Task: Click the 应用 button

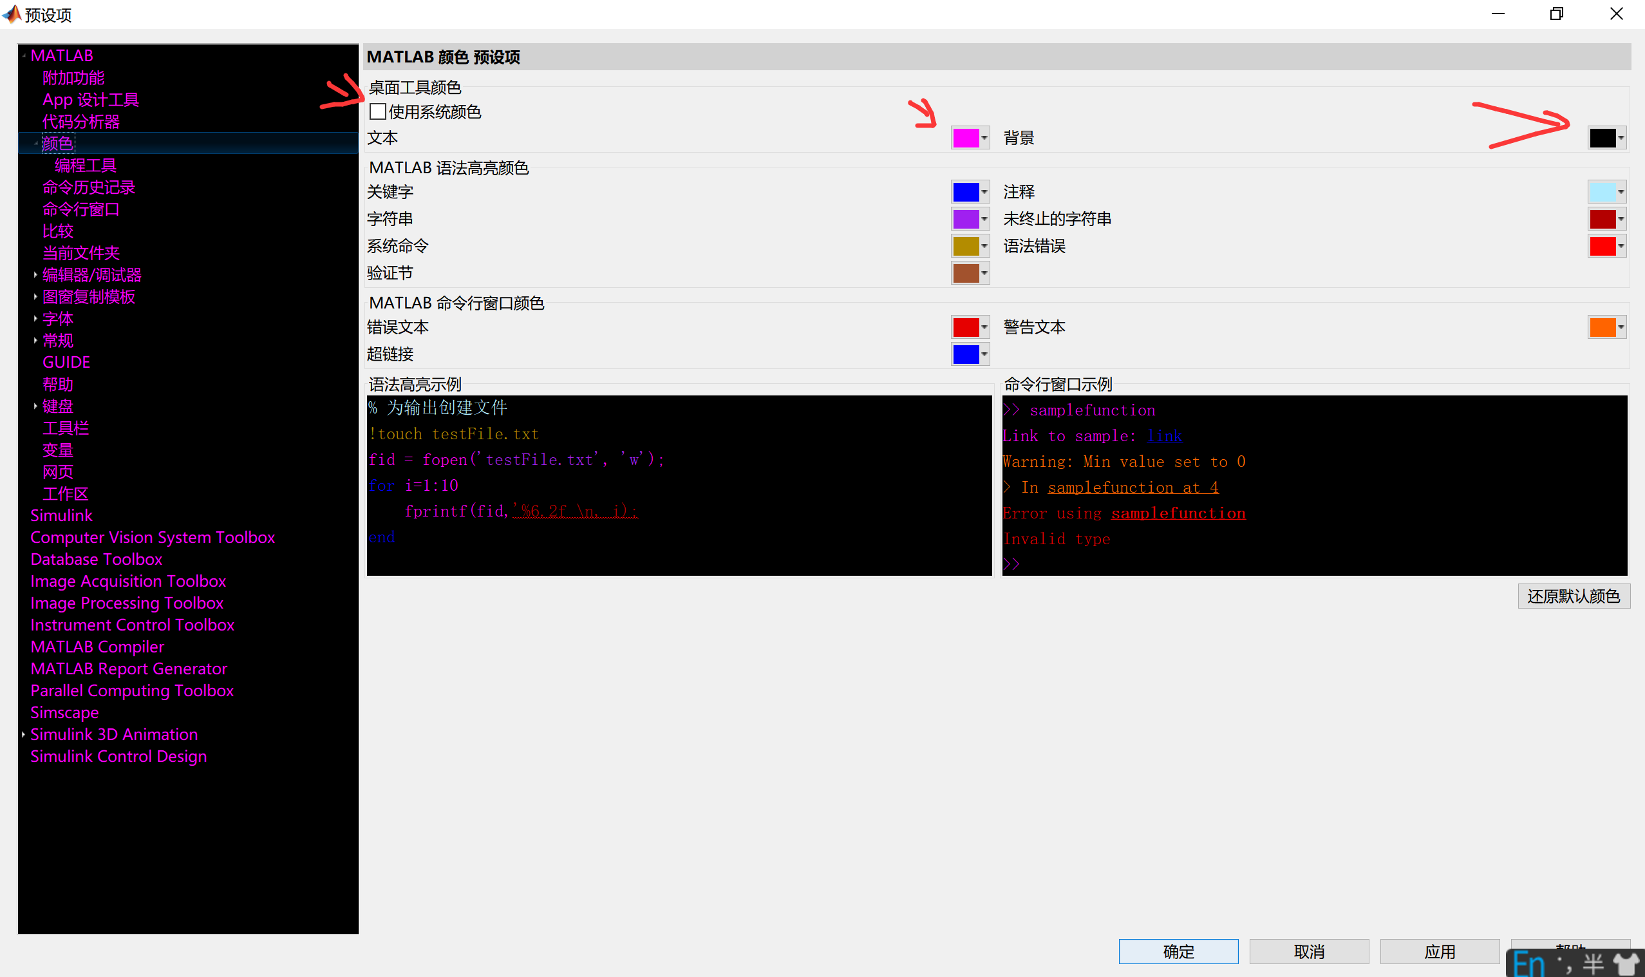Action: tap(1440, 951)
